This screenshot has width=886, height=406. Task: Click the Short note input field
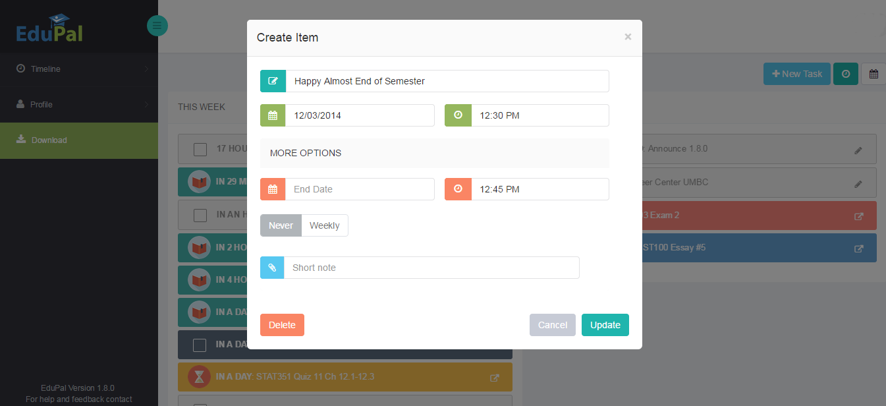(431, 268)
